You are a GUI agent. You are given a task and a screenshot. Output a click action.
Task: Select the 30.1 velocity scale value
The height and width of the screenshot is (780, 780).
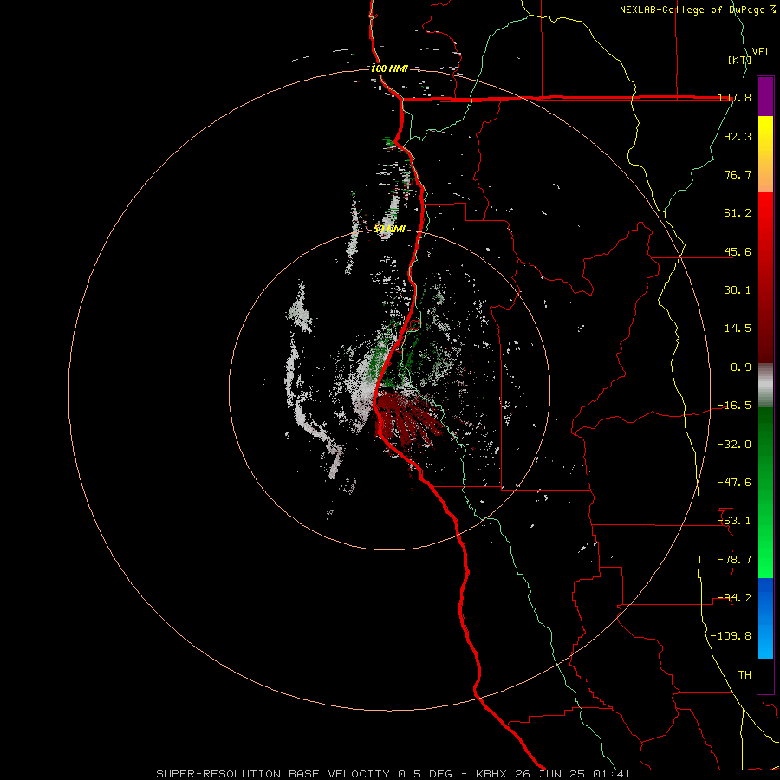pos(738,290)
